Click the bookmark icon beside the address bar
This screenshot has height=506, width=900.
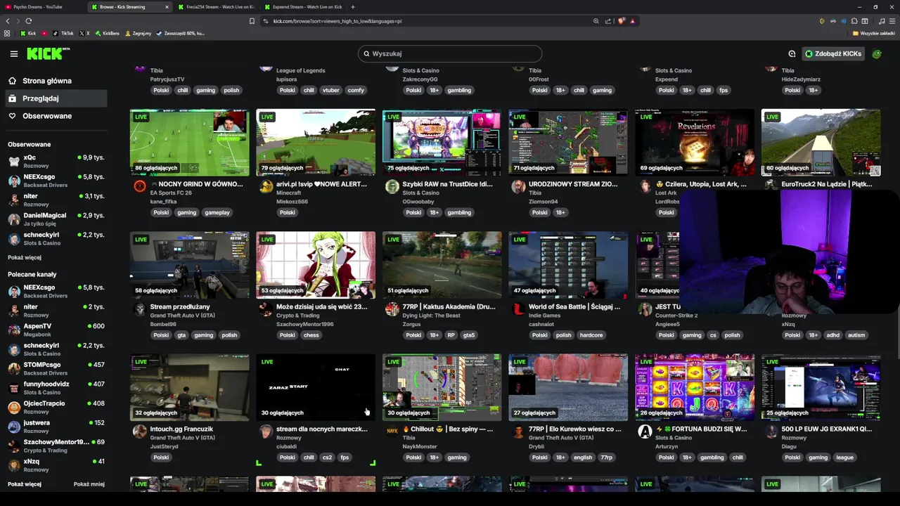tap(252, 21)
